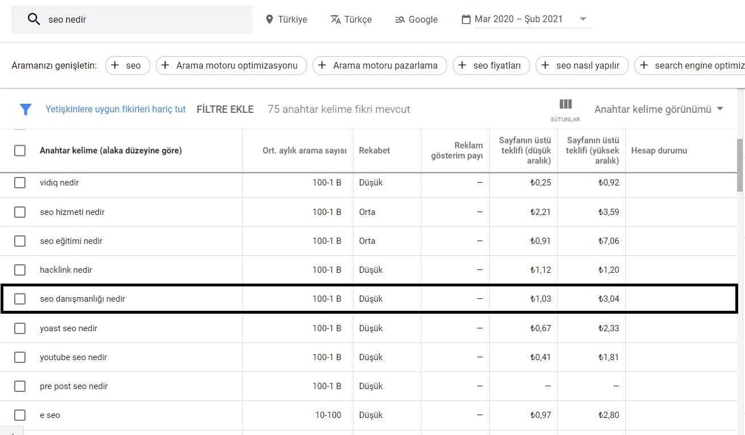Click keyword text 'yoast seo nedir'

point(68,328)
